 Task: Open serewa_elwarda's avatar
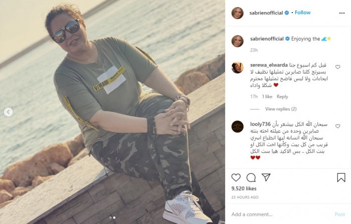coord(237,67)
